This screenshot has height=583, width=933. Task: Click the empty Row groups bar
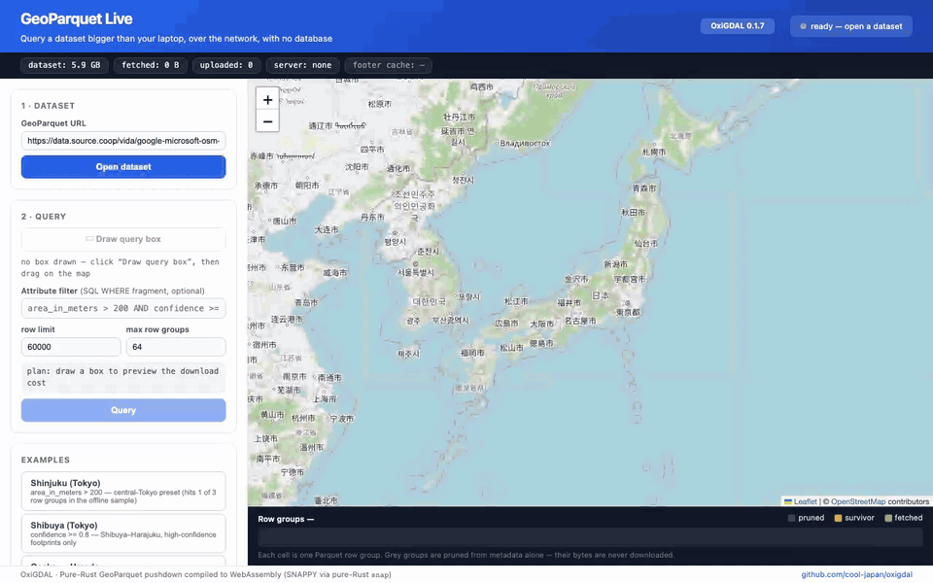(x=590, y=537)
